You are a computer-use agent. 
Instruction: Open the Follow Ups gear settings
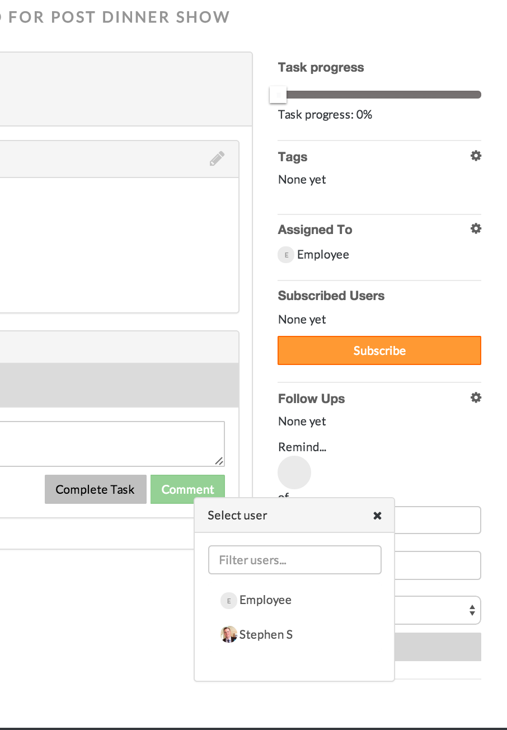(476, 398)
